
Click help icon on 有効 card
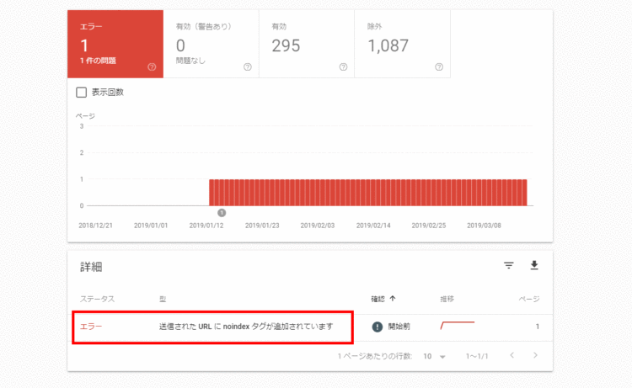click(x=343, y=66)
